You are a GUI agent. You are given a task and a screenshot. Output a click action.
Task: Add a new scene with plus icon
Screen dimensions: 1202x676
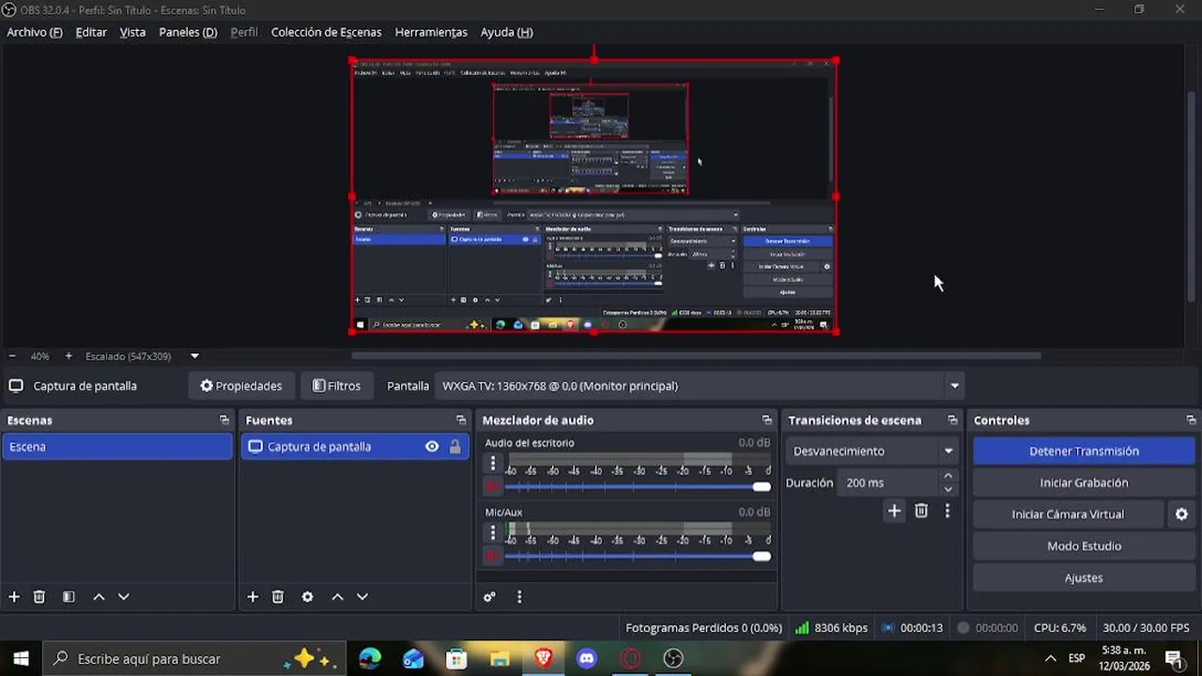pos(14,597)
